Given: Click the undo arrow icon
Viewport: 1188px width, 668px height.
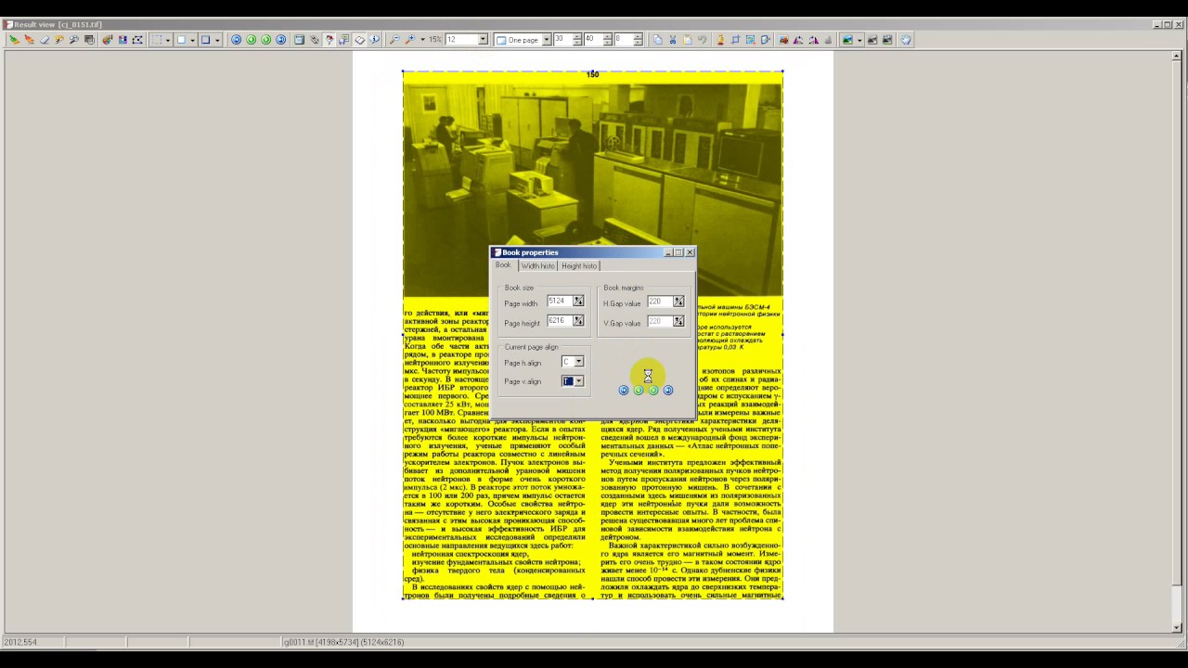Looking at the screenshot, I should (x=703, y=40).
